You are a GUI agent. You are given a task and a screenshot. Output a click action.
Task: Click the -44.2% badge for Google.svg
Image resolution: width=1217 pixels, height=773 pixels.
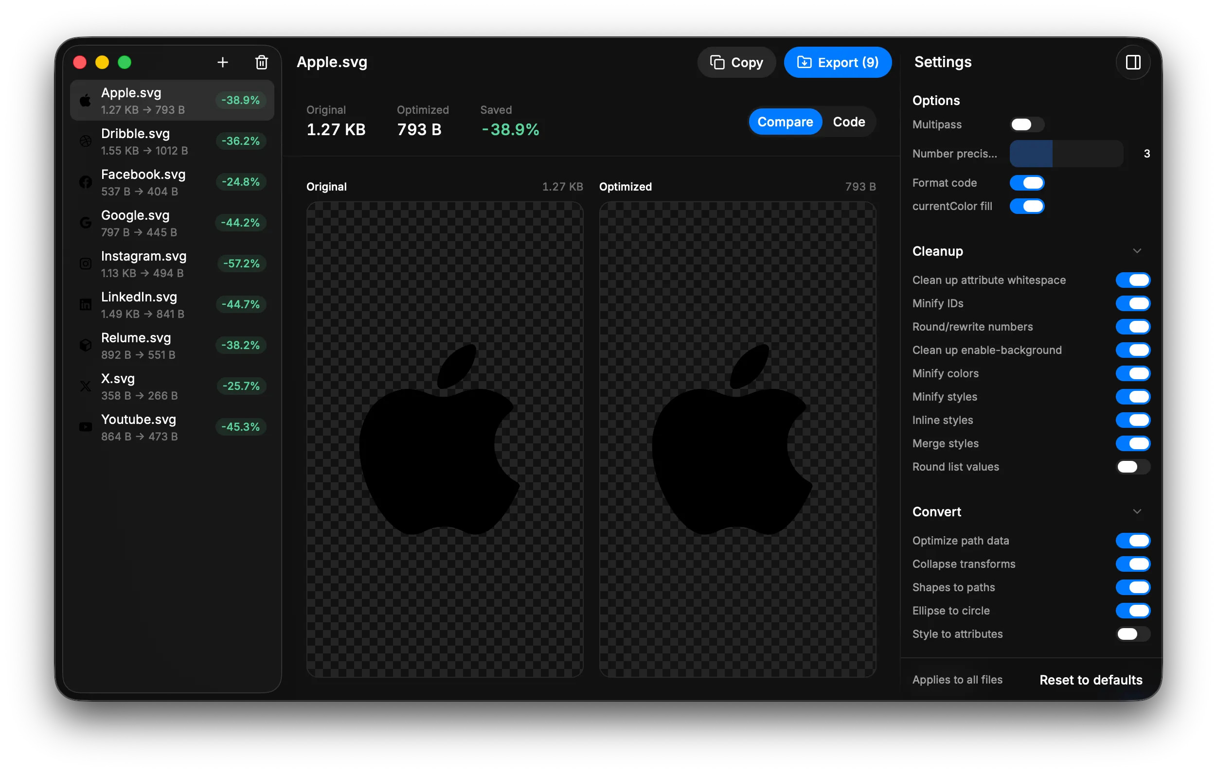[240, 223]
